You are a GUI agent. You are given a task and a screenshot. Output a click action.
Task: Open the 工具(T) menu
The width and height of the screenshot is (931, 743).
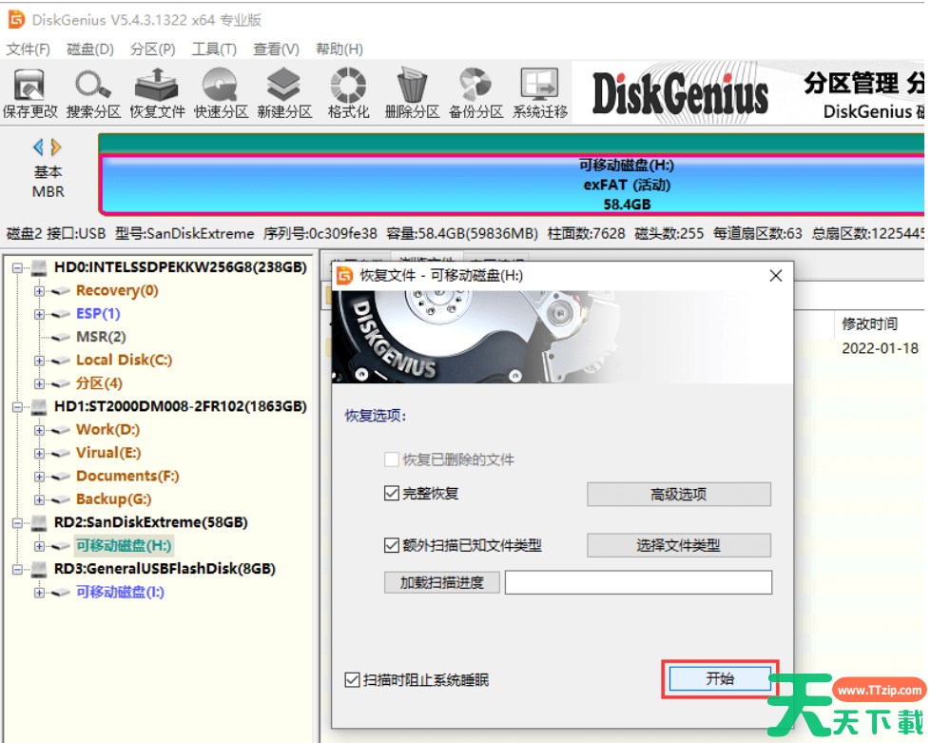pos(214,49)
